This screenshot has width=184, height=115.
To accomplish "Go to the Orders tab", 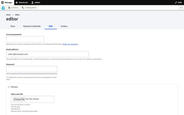I will pyautogui.click(x=64, y=26).
